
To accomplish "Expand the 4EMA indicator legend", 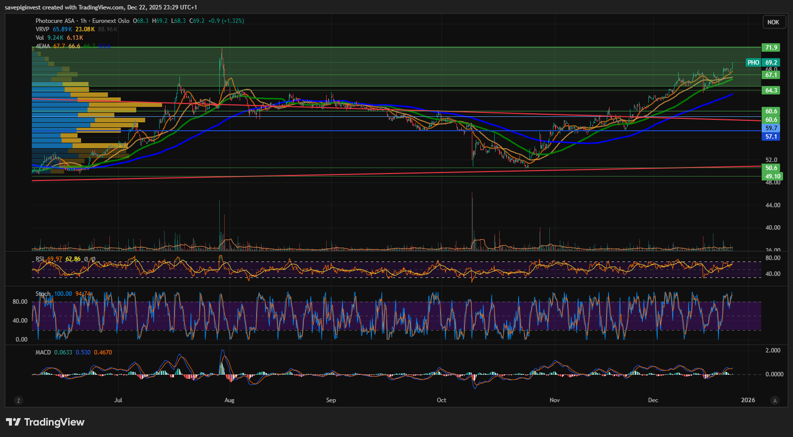I will click(43, 46).
